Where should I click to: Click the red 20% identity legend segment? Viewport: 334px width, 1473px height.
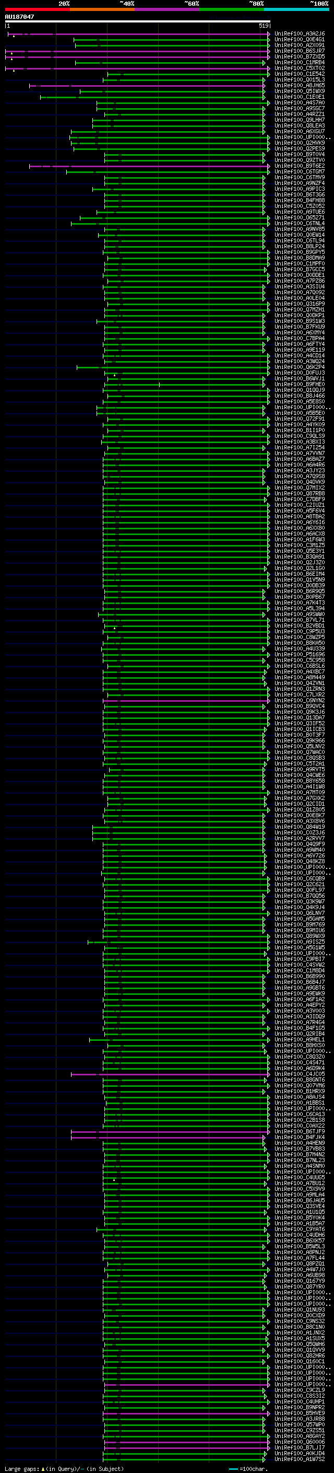[37, 9]
